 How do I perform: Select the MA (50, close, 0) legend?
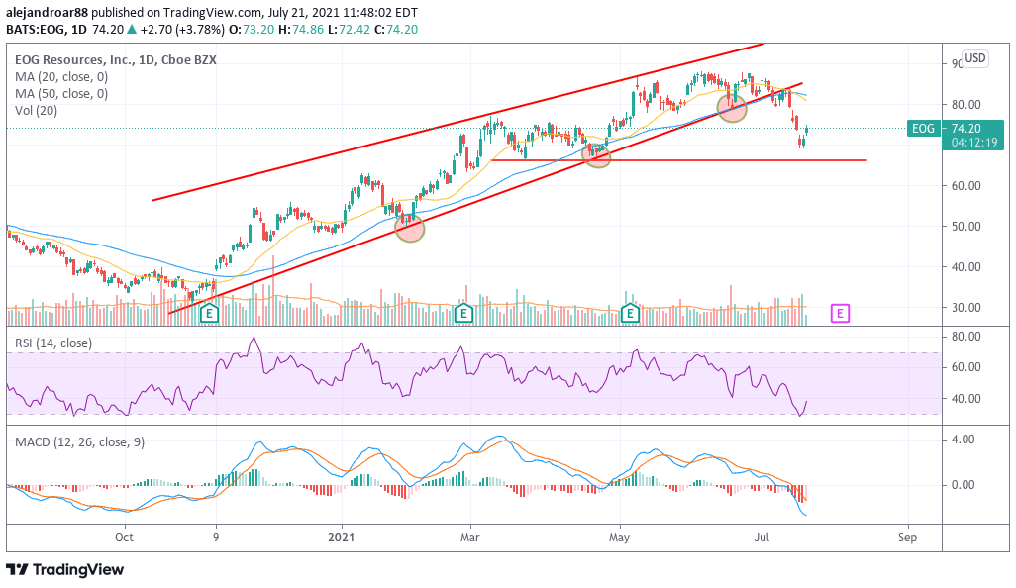point(61,93)
